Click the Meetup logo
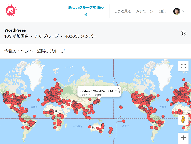191x144 pixels. click(11, 10)
